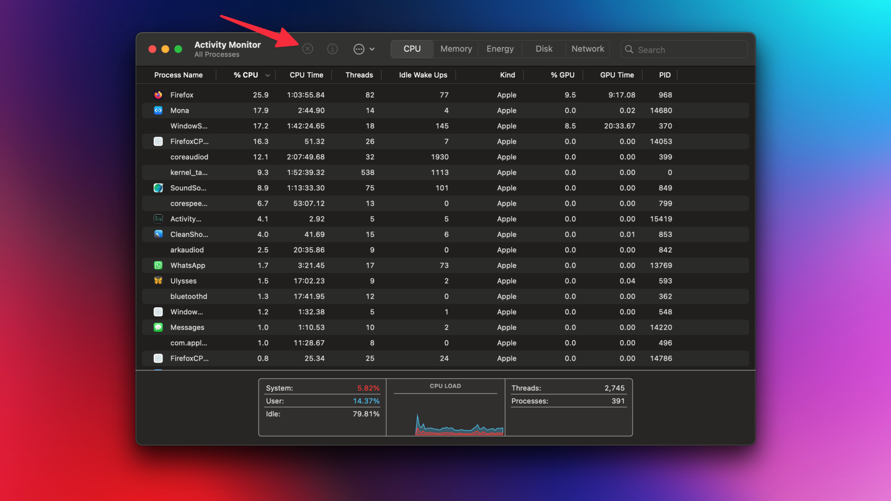Click the Processes total 391
This screenshot has height=501, width=891.
(x=618, y=401)
